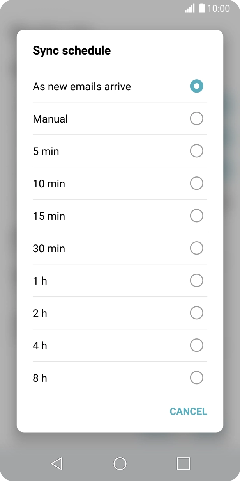Tap the Manual list row label
The width and height of the screenshot is (240, 481).
pyautogui.click(x=50, y=119)
